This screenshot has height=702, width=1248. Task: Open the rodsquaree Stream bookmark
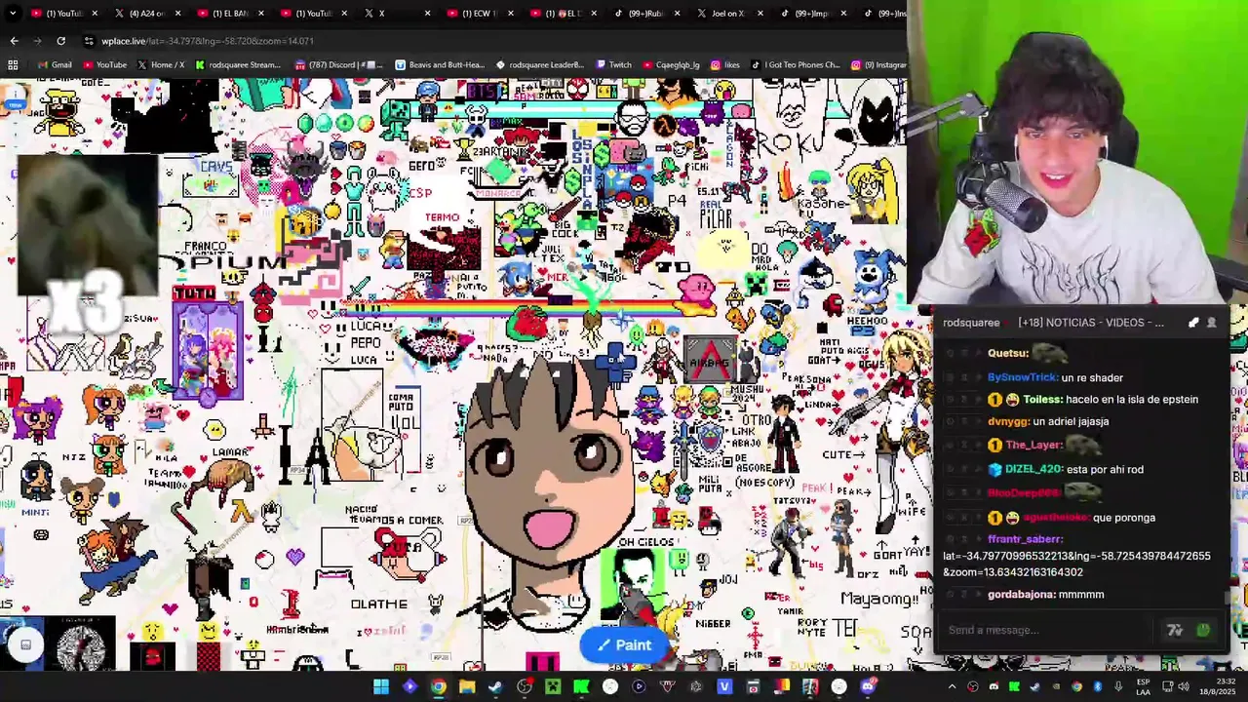coord(238,65)
